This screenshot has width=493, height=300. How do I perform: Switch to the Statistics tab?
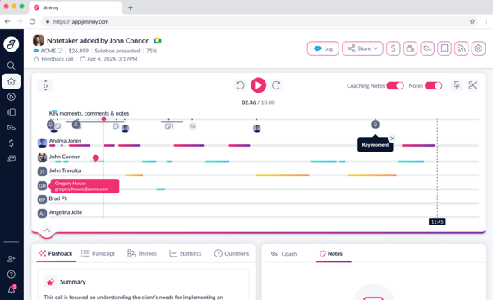(x=185, y=253)
